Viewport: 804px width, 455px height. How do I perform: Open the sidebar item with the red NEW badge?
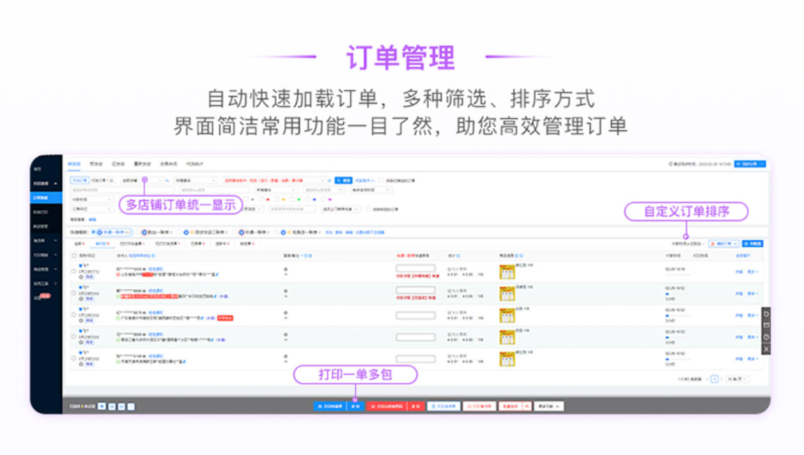[x=42, y=297]
